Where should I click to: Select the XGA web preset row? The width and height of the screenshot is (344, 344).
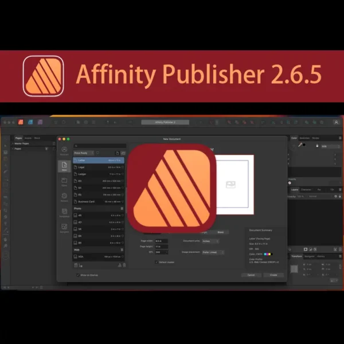click(x=99, y=256)
